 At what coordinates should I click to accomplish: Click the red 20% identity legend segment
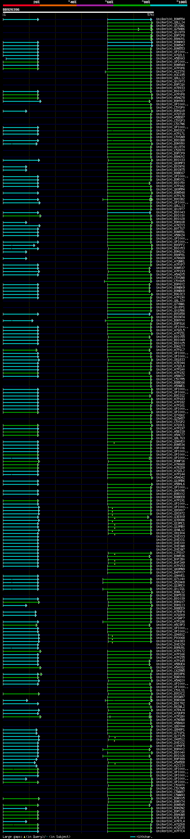click(x=21, y=5)
